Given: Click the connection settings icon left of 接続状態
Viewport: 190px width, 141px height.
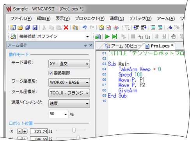Looking at the screenshot, I should [x=13, y=37].
